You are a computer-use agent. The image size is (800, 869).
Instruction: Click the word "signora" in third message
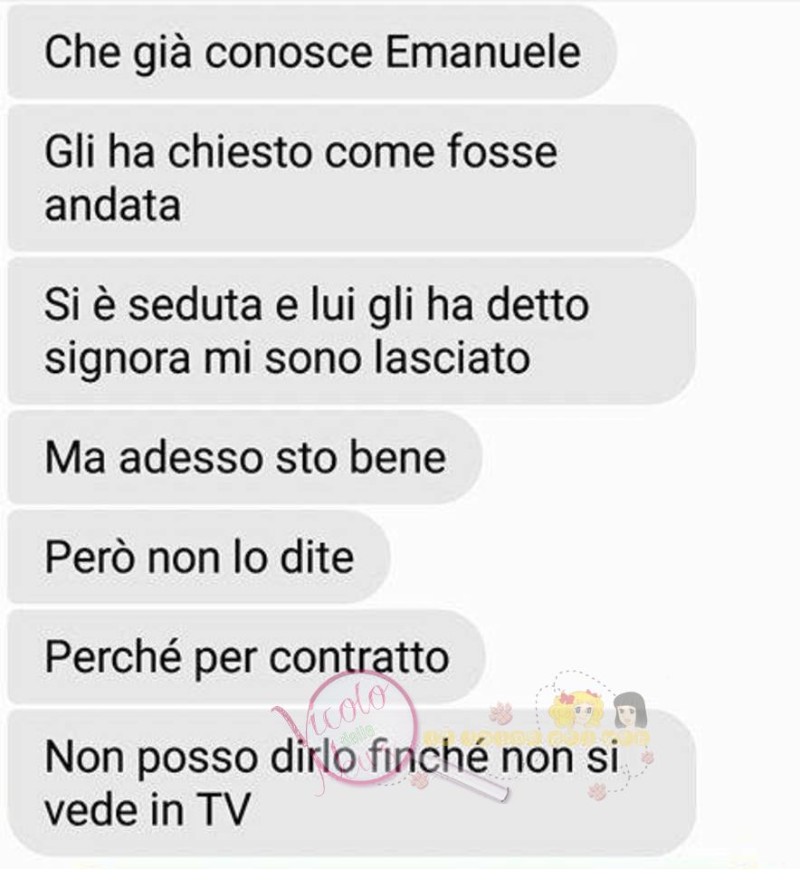pos(118,360)
